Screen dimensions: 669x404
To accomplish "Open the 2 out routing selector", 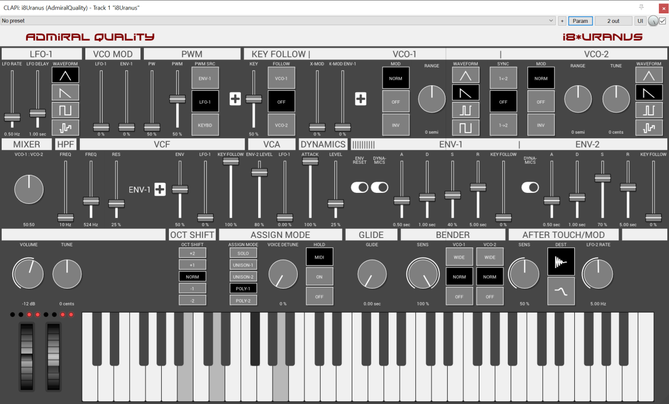I will point(612,21).
